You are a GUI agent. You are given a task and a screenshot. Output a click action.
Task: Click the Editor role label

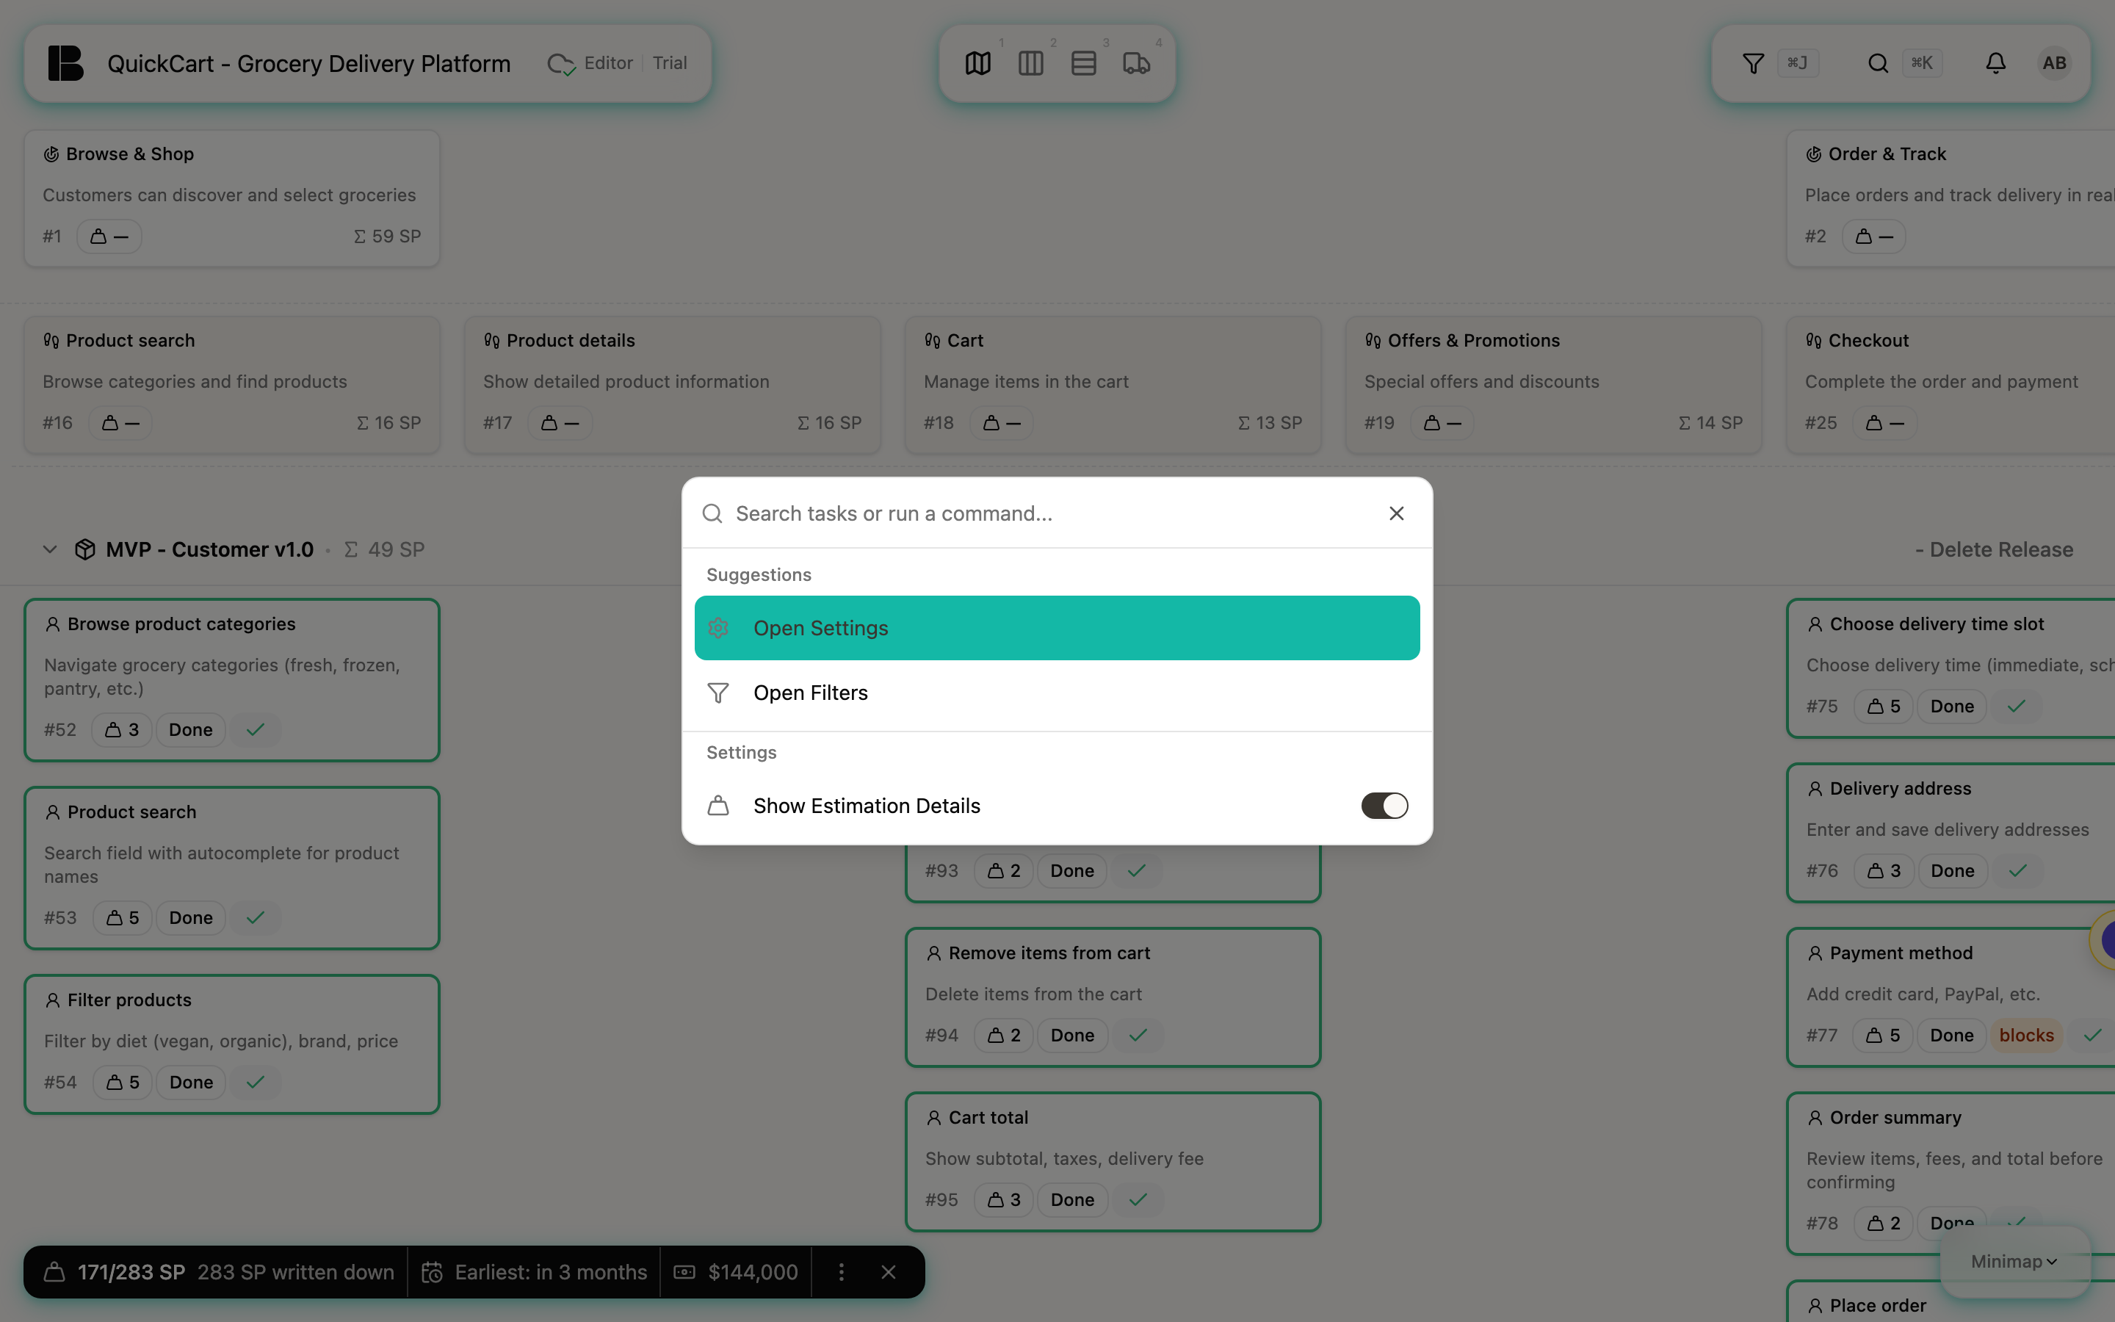(608, 63)
